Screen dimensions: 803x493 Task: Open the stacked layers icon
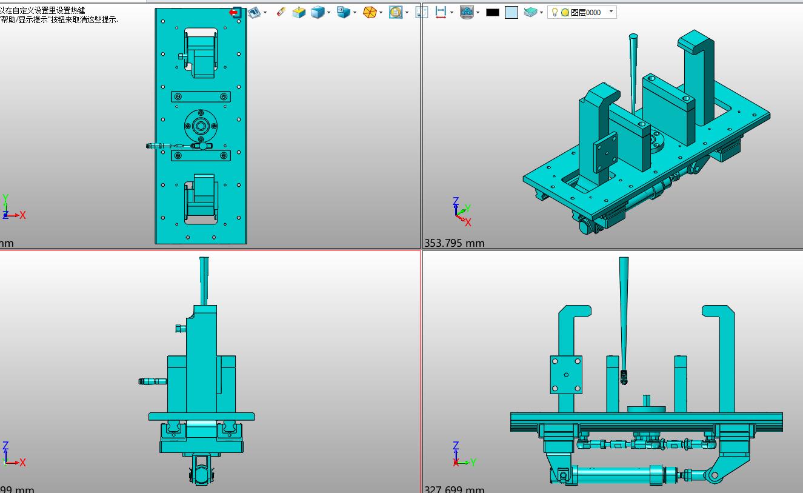(x=530, y=12)
